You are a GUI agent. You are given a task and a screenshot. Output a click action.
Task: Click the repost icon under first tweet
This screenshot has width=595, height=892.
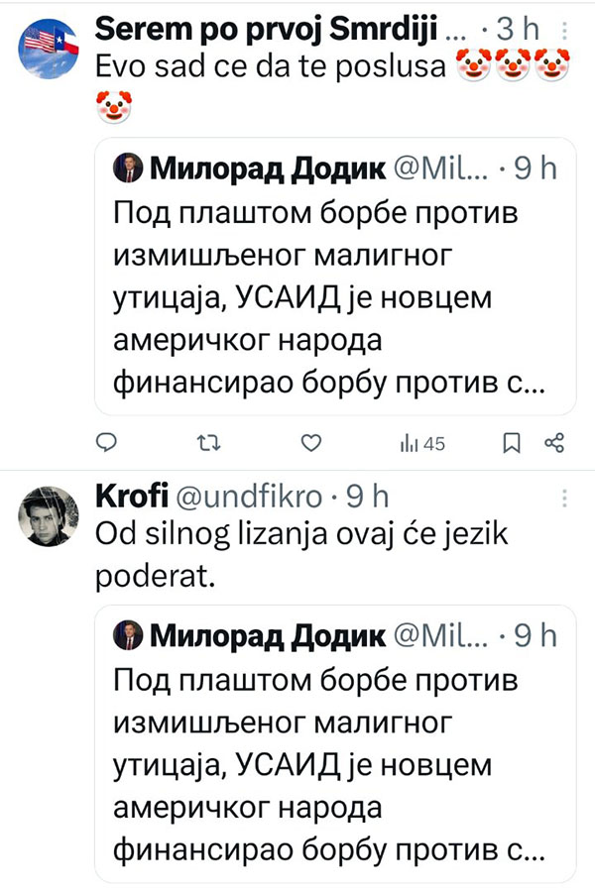click(208, 443)
